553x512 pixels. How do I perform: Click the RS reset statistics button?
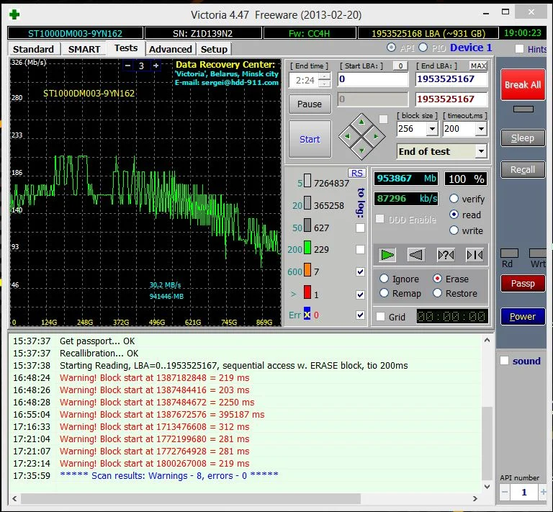tap(356, 173)
